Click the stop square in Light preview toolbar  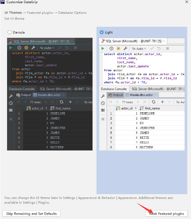167,48
